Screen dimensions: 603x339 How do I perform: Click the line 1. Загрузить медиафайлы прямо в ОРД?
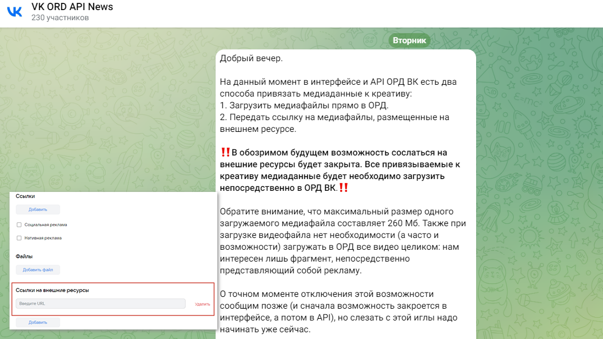point(304,106)
